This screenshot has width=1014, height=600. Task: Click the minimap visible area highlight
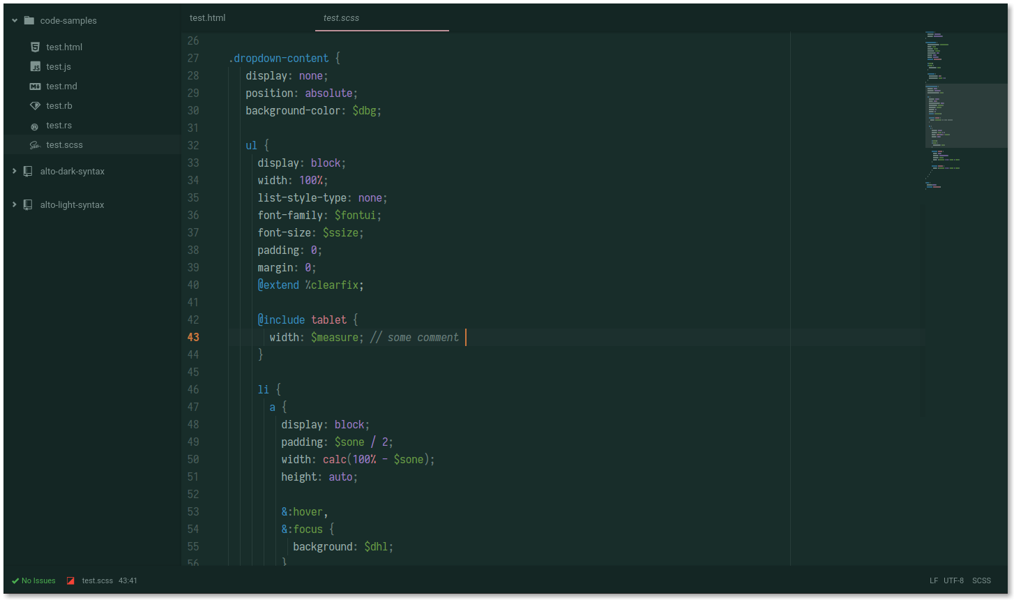click(x=966, y=116)
